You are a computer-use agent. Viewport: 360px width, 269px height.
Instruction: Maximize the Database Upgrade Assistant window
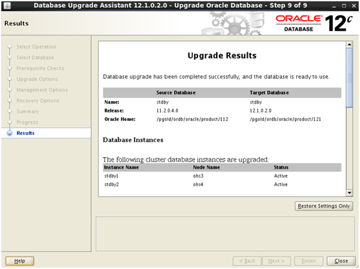[x=344, y=6]
